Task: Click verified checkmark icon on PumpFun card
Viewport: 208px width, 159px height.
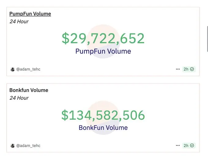Action: (192, 69)
